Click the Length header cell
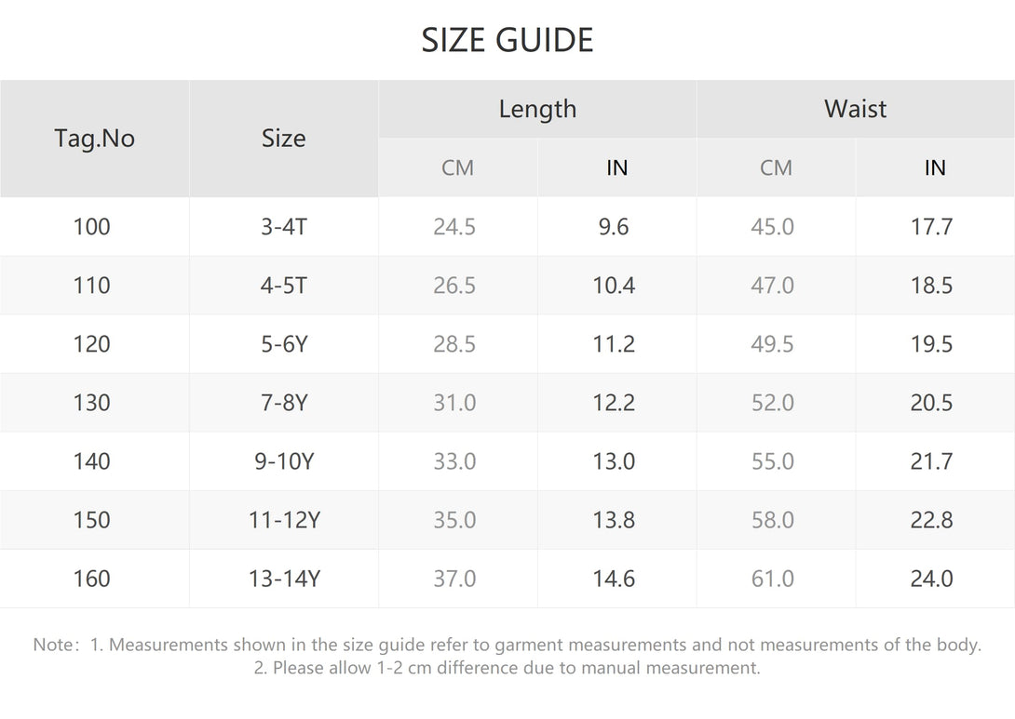The height and width of the screenshot is (719, 1015). [537, 109]
